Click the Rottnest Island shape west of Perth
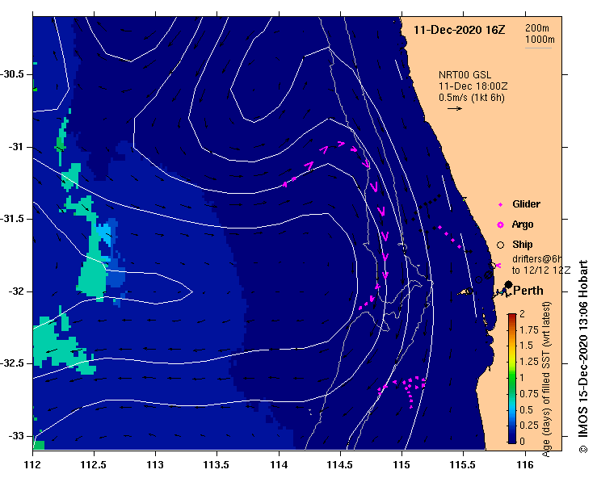 (x=466, y=292)
